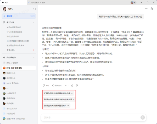
Task: Click 查看全部 to view all conversations
Action: click(x=11, y=50)
